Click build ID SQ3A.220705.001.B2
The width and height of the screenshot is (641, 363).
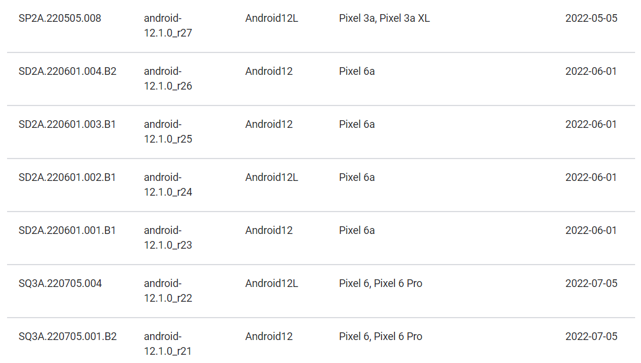coord(68,336)
